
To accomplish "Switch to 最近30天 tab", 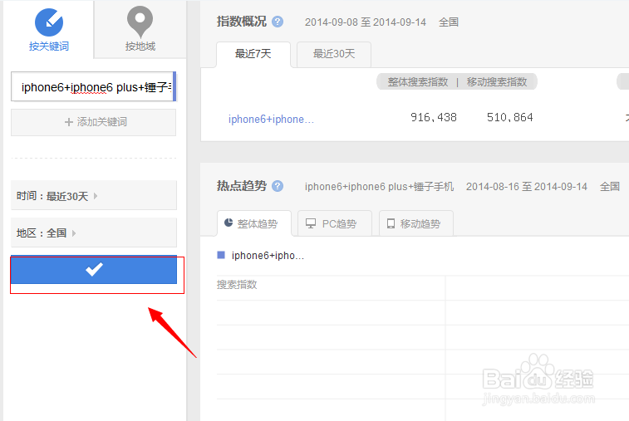I will (334, 54).
